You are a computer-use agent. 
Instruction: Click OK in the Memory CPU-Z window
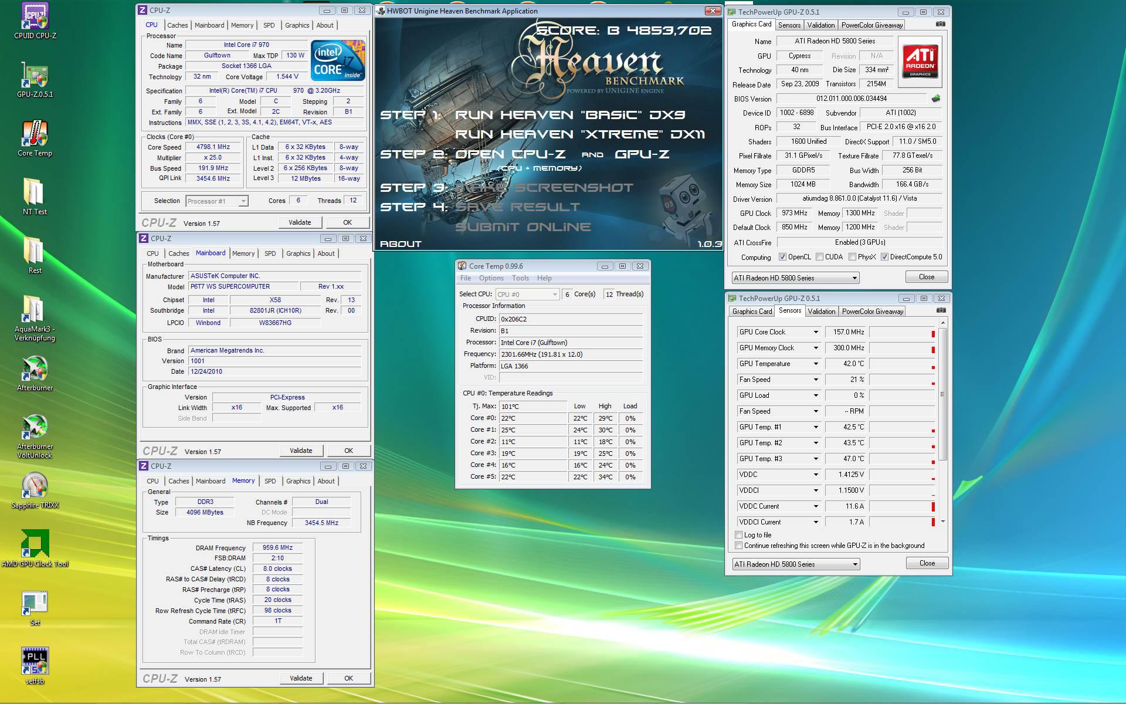coord(348,678)
